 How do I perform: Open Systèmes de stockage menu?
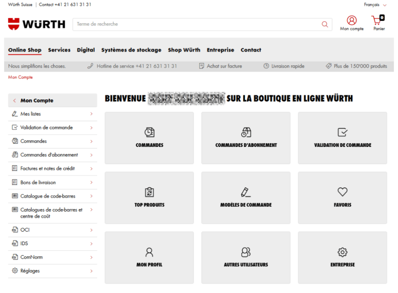[131, 50]
